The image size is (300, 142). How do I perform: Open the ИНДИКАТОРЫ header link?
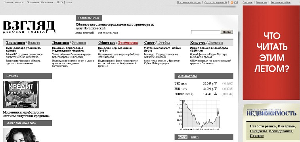pos(187,77)
